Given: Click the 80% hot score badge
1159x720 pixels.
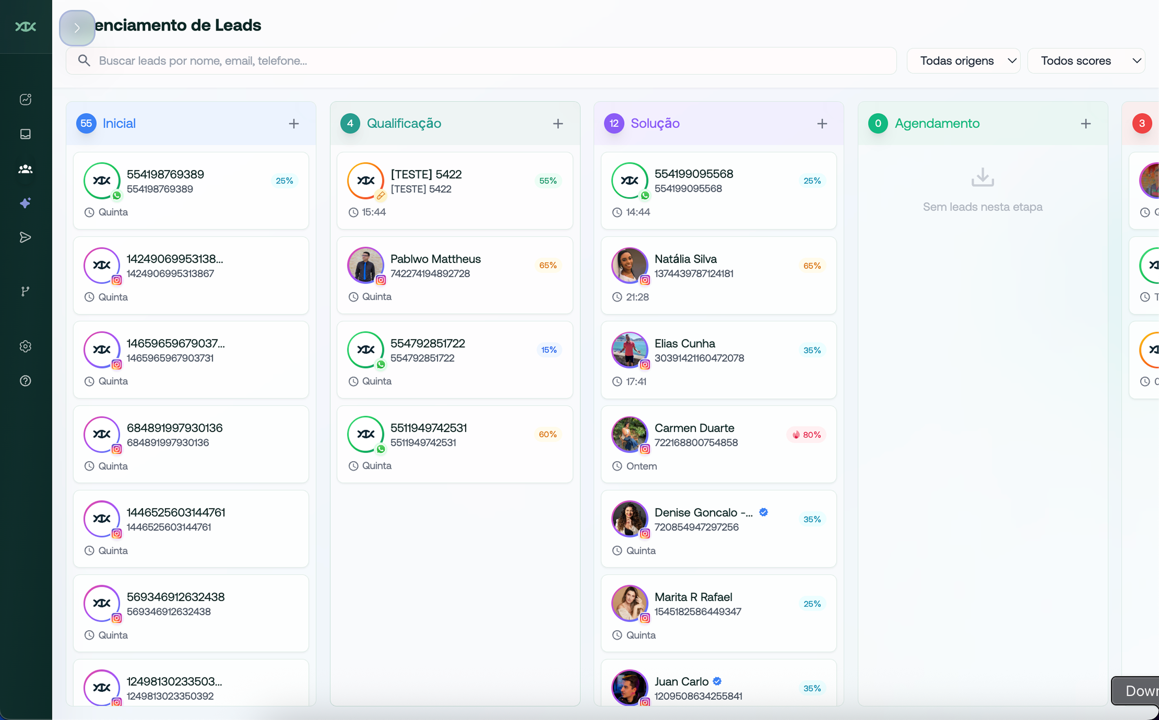Looking at the screenshot, I should coord(806,435).
